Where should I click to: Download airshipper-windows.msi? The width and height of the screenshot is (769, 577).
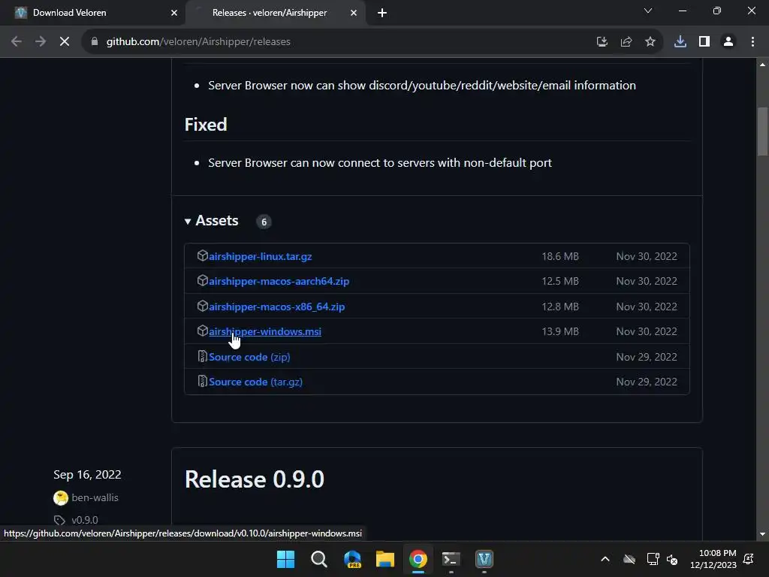(x=265, y=331)
